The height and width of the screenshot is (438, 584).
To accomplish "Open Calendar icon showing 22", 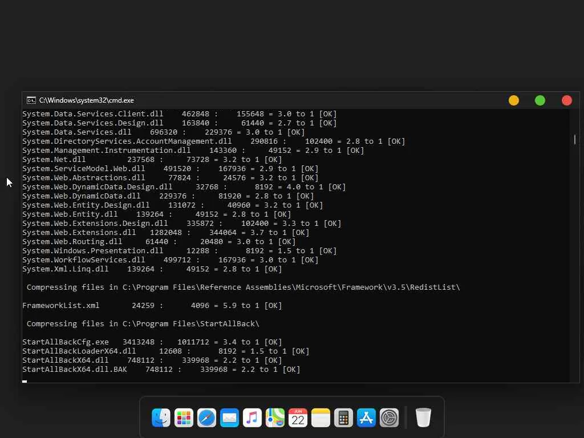I will tap(298, 417).
